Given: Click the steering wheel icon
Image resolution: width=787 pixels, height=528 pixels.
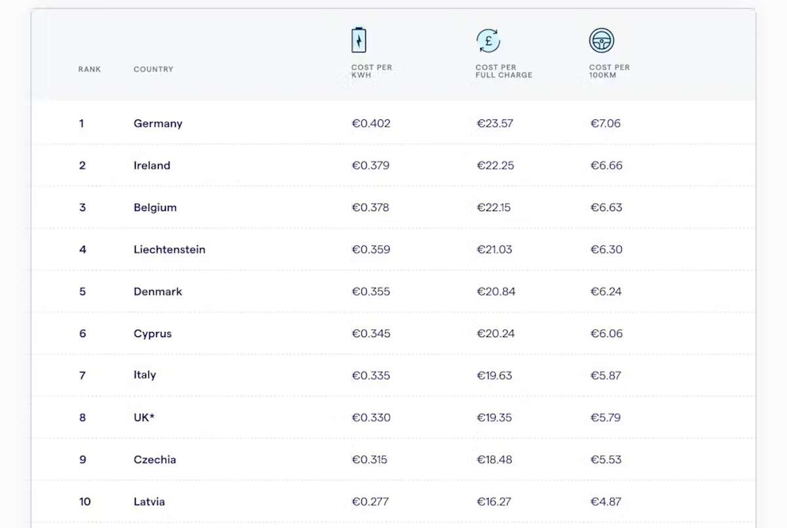Looking at the screenshot, I should pos(601,41).
